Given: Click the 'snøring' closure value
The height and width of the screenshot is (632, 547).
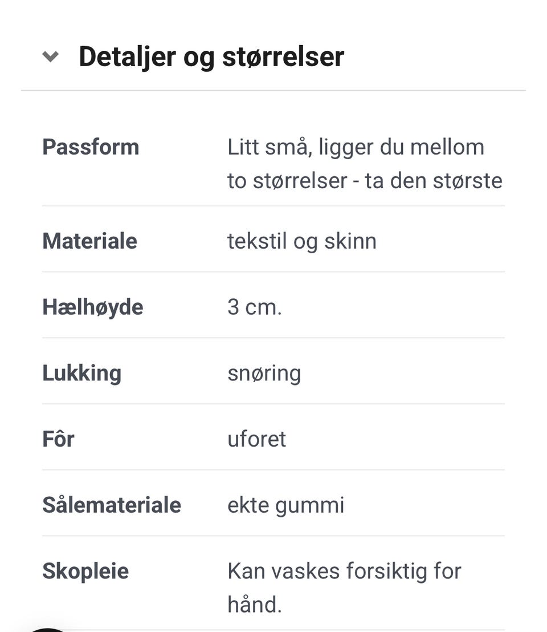Looking at the screenshot, I should coord(264,374).
